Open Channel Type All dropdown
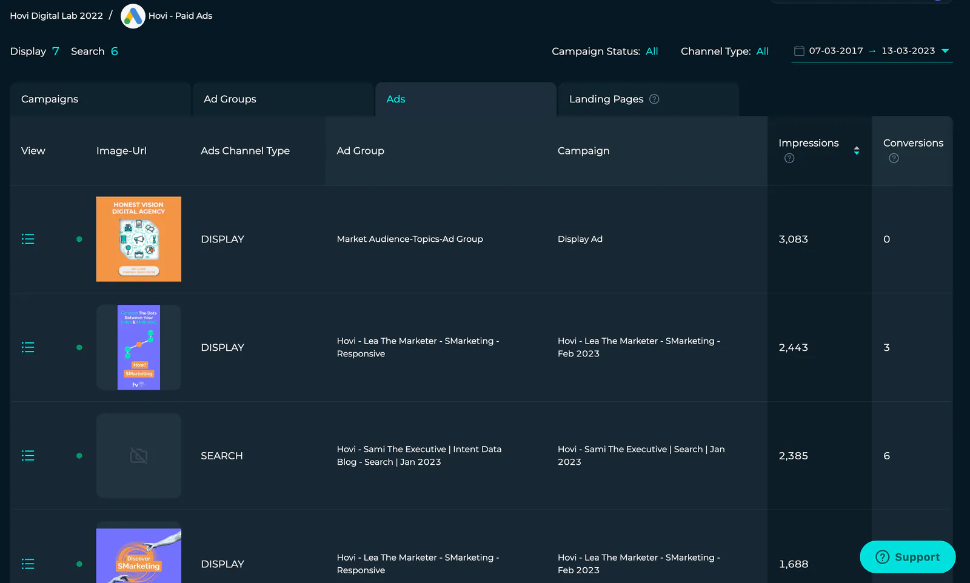 (763, 52)
